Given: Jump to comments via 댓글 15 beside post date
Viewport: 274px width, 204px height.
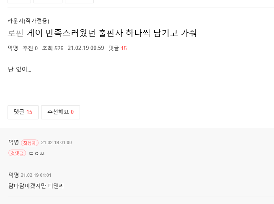Looking at the screenshot, I should tap(117, 48).
